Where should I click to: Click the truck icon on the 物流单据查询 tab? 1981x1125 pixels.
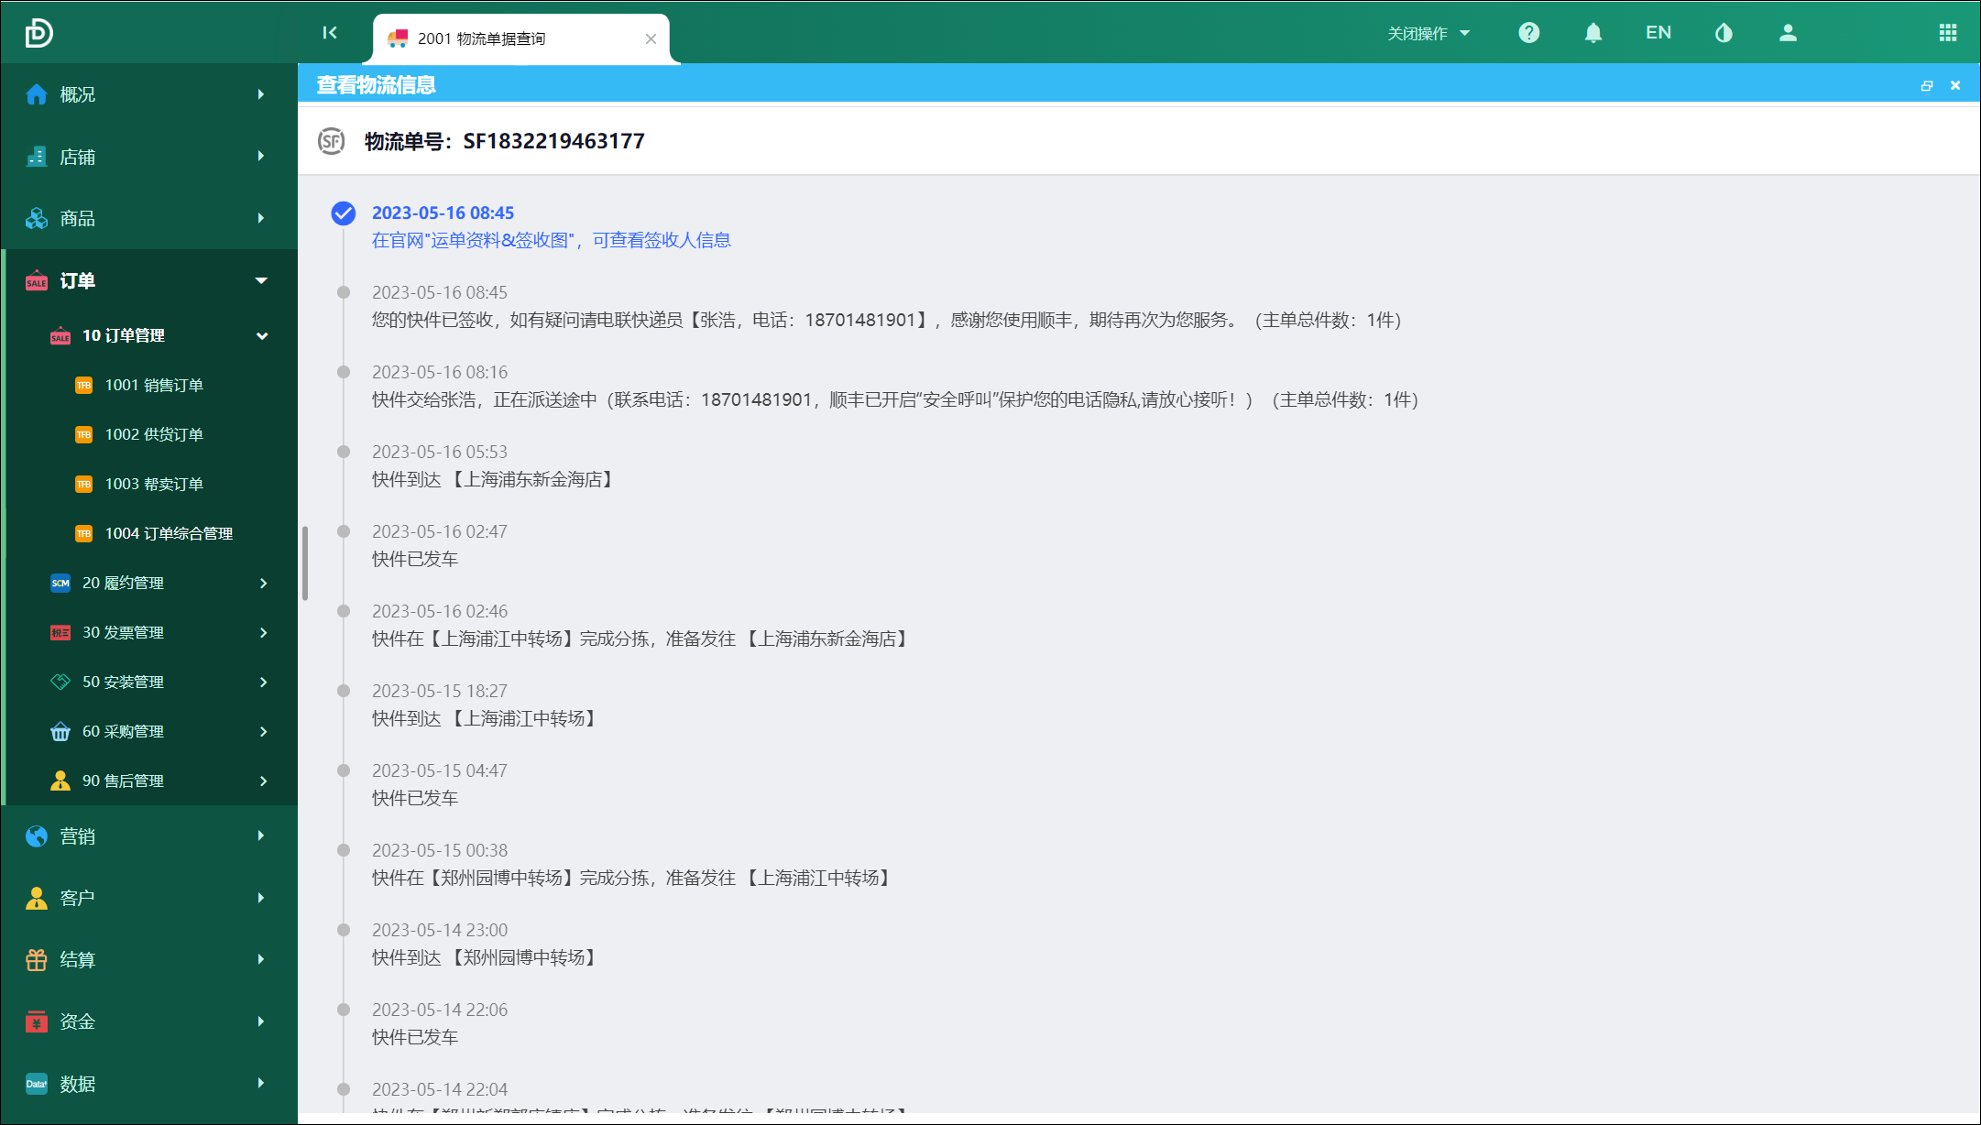398,38
